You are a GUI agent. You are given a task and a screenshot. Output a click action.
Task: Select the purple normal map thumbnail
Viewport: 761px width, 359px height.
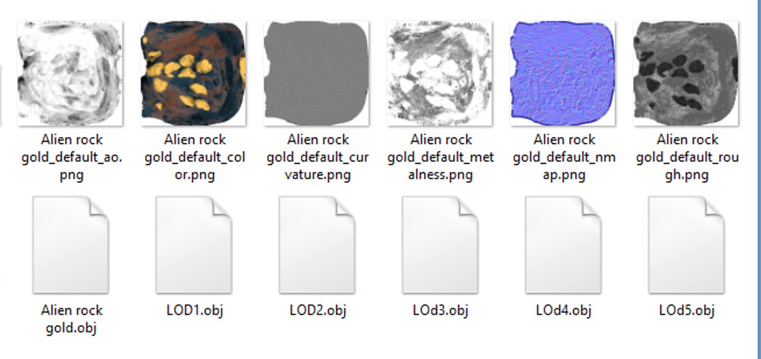point(563,73)
